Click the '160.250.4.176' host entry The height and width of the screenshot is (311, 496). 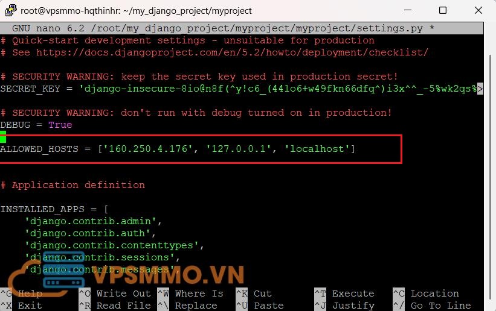point(145,149)
